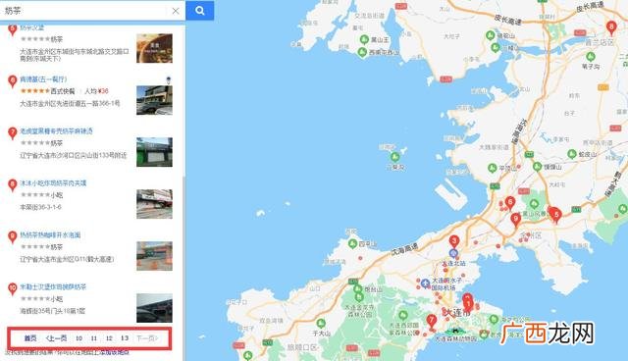The image size is (628, 361).
Task: Click the blue magnifier search button
Action: coord(200,11)
